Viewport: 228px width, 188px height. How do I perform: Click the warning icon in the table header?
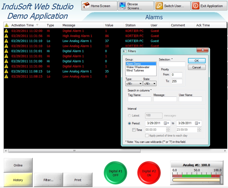click(x=7, y=25)
